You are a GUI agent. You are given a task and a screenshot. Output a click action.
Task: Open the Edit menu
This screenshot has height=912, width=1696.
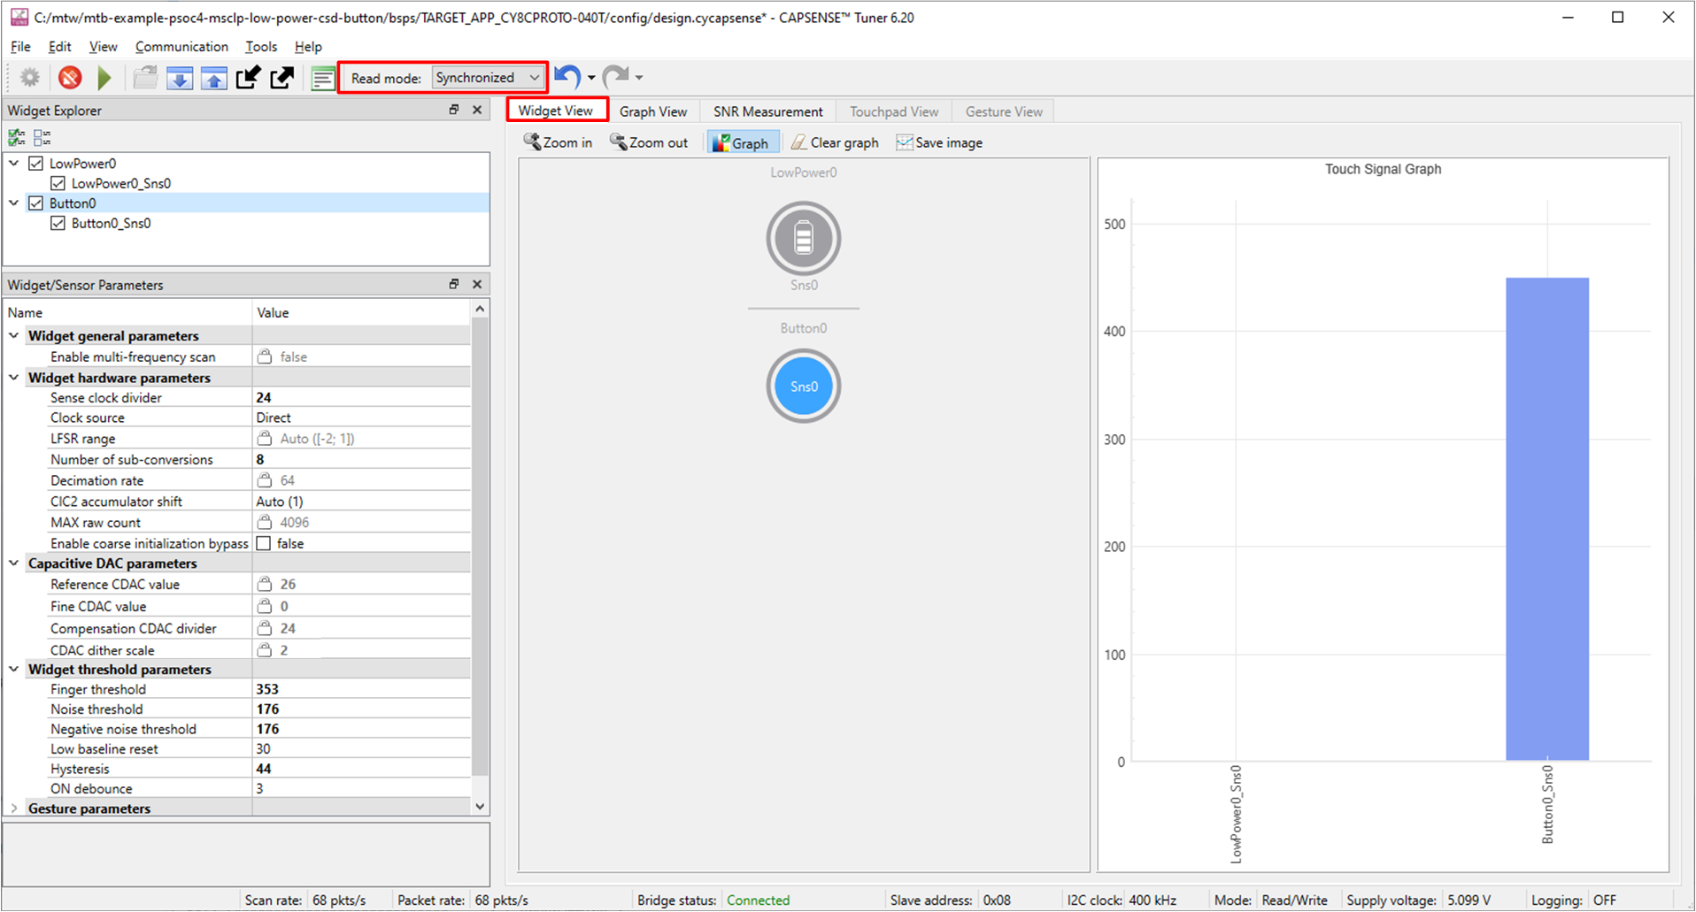(60, 46)
